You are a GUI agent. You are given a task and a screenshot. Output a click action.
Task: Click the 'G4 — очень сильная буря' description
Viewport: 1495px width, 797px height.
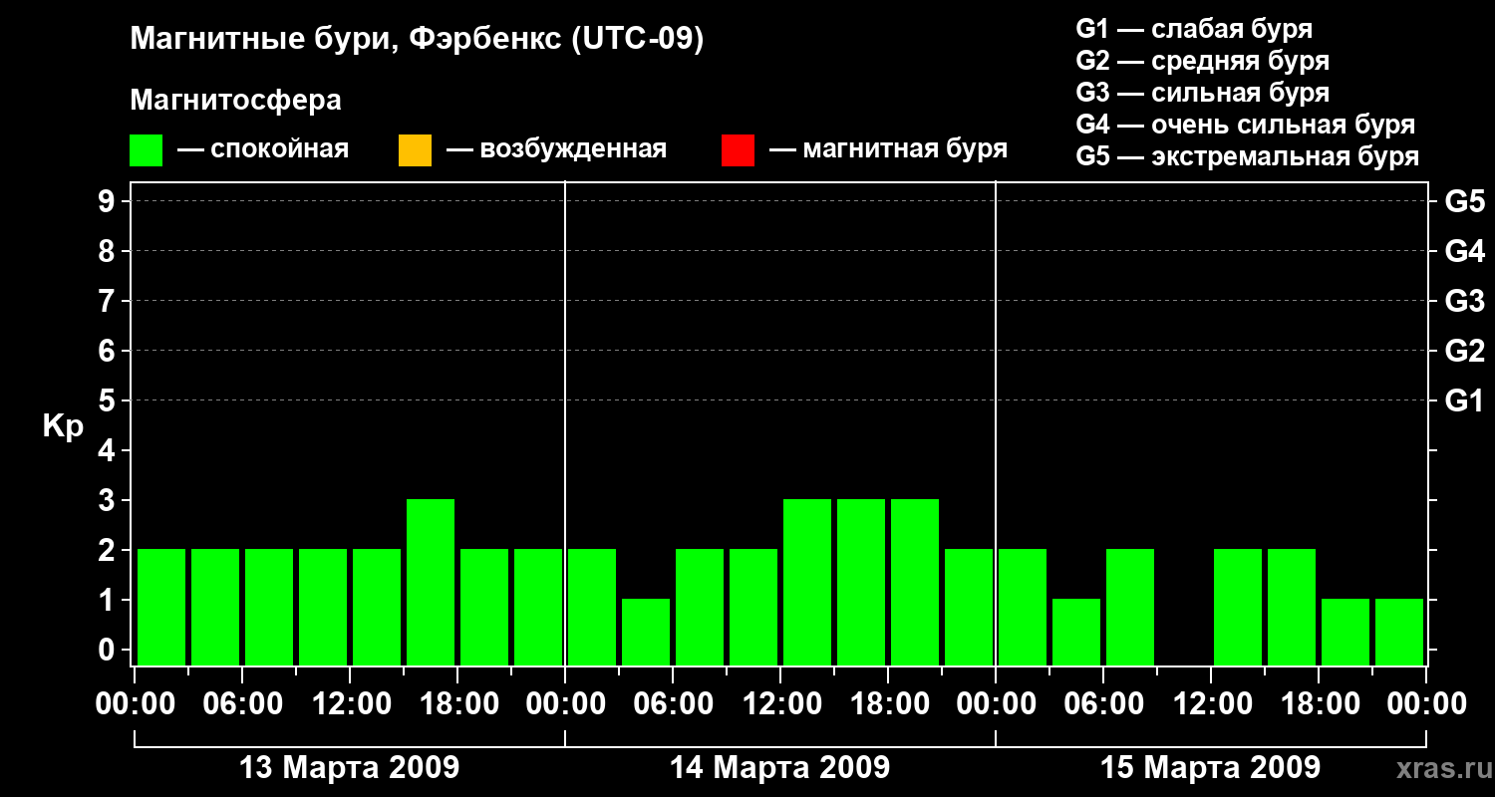click(1245, 125)
